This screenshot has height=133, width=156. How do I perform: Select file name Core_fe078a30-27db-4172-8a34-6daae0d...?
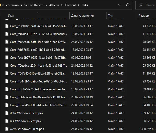[x=38, y=34]
